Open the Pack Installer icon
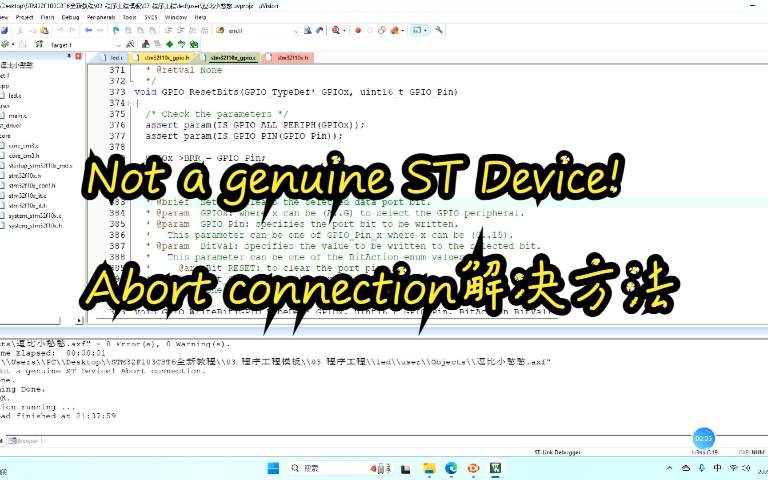Screen dimensions: 768x480 [x=194, y=44]
